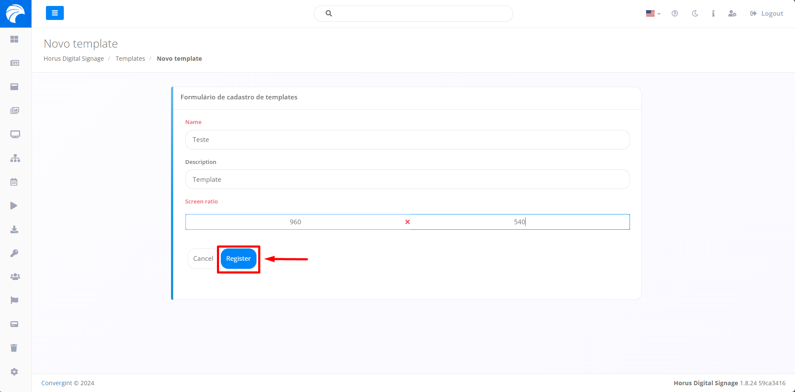Open the play icon in sidebar
Viewport: 795px width, 392px height.
point(14,206)
